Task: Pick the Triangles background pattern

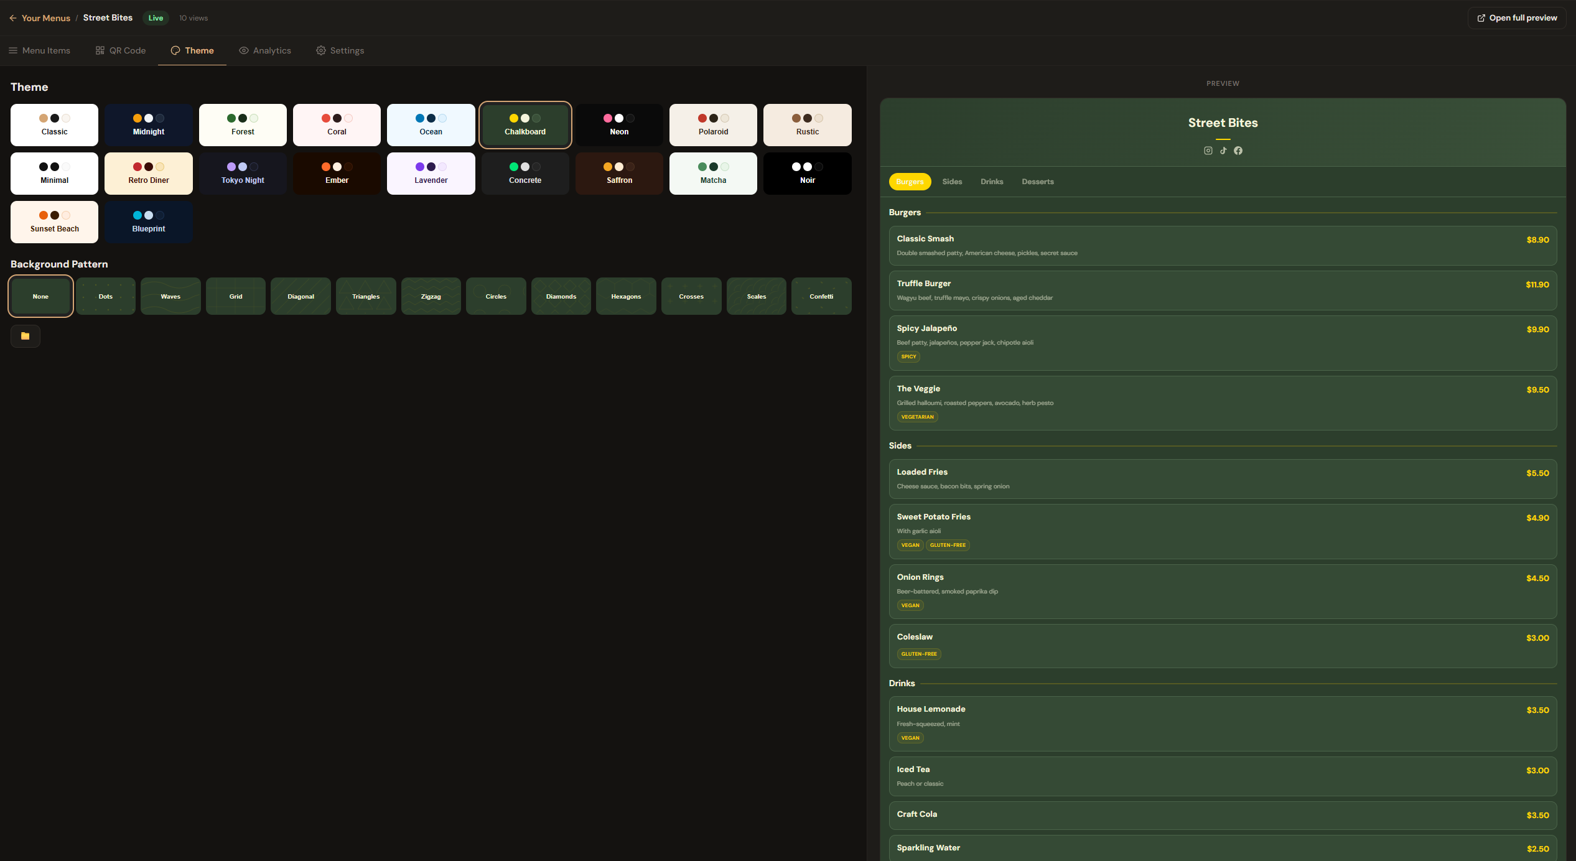Action: click(x=366, y=296)
